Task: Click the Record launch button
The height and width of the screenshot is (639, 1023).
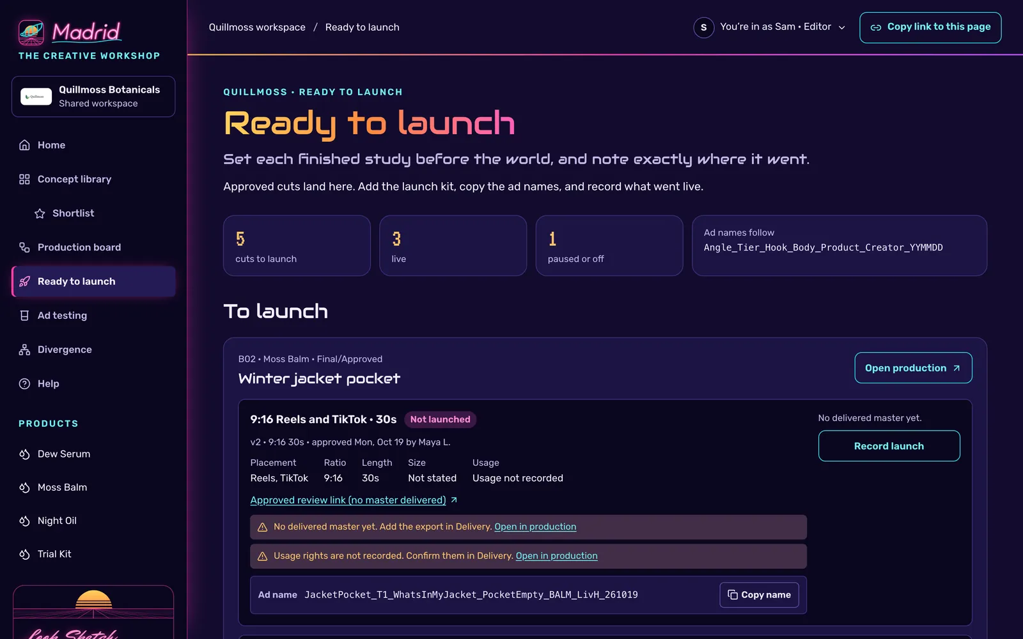Action: point(889,446)
